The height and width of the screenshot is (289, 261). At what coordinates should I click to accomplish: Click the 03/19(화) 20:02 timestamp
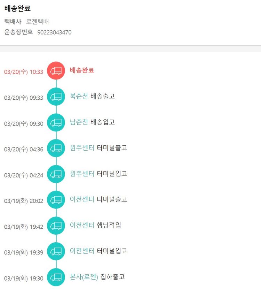pyautogui.click(x=24, y=201)
